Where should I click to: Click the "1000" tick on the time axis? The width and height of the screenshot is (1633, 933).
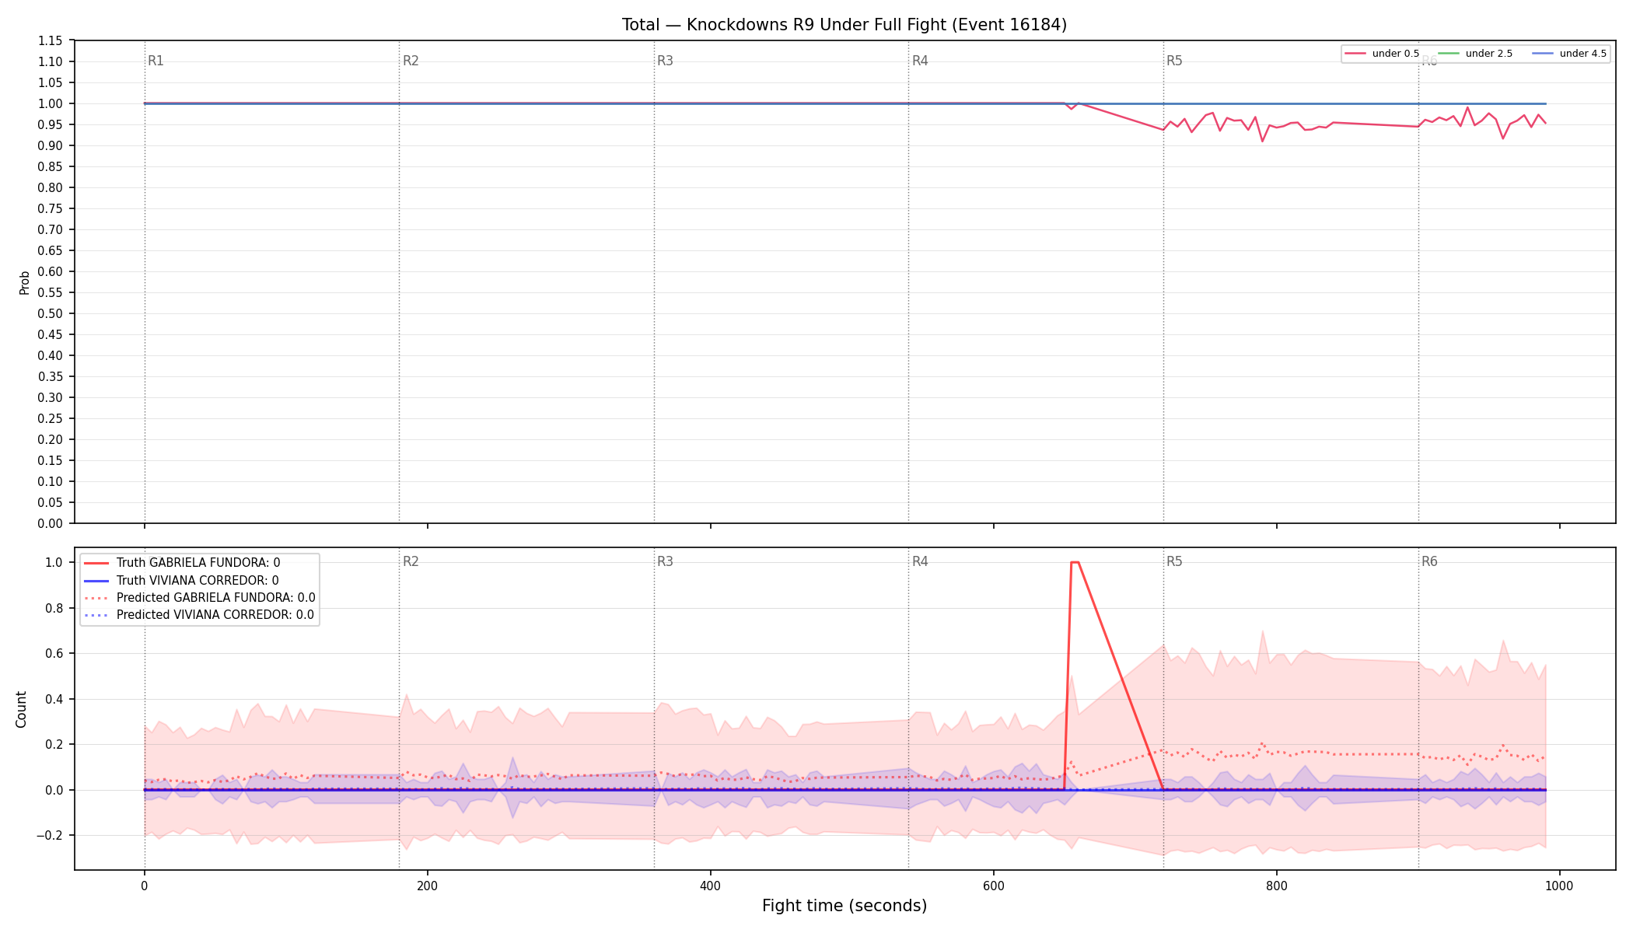click(x=1559, y=886)
